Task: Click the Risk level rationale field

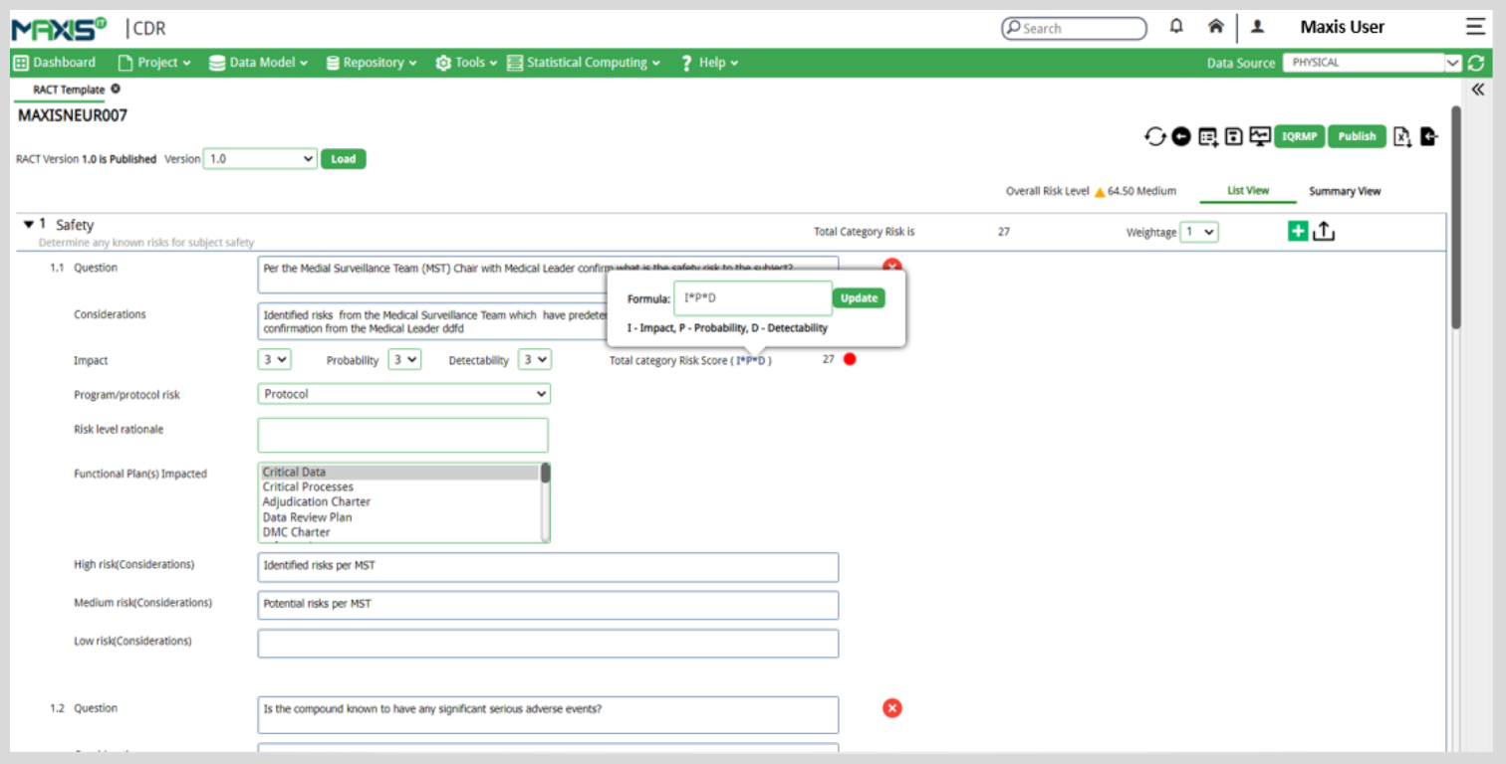Action: 402,435
